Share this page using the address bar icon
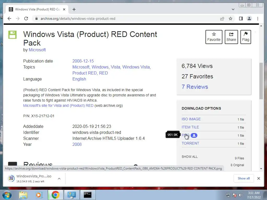The width and height of the screenshot is (267, 200). (x=222, y=18)
